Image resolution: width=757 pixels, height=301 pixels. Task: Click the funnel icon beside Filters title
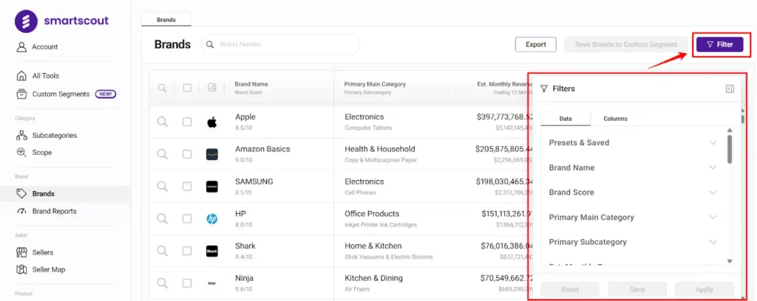click(544, 89)
